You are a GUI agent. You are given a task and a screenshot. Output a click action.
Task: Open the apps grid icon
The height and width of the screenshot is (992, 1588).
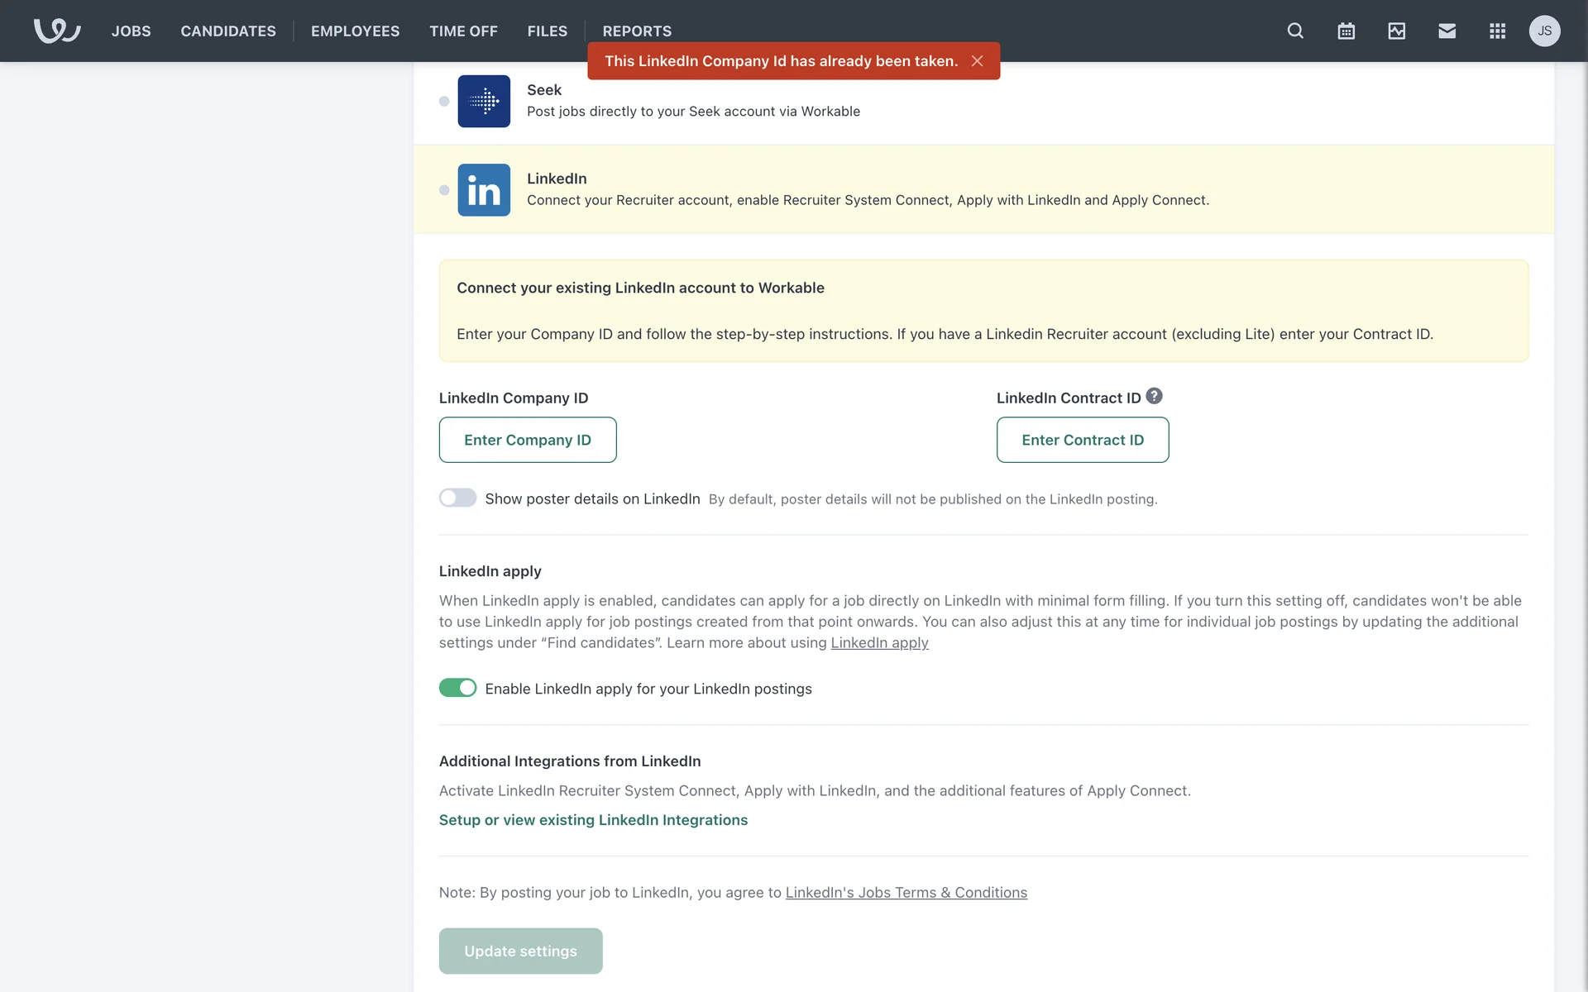click(x=1497, y=31)
